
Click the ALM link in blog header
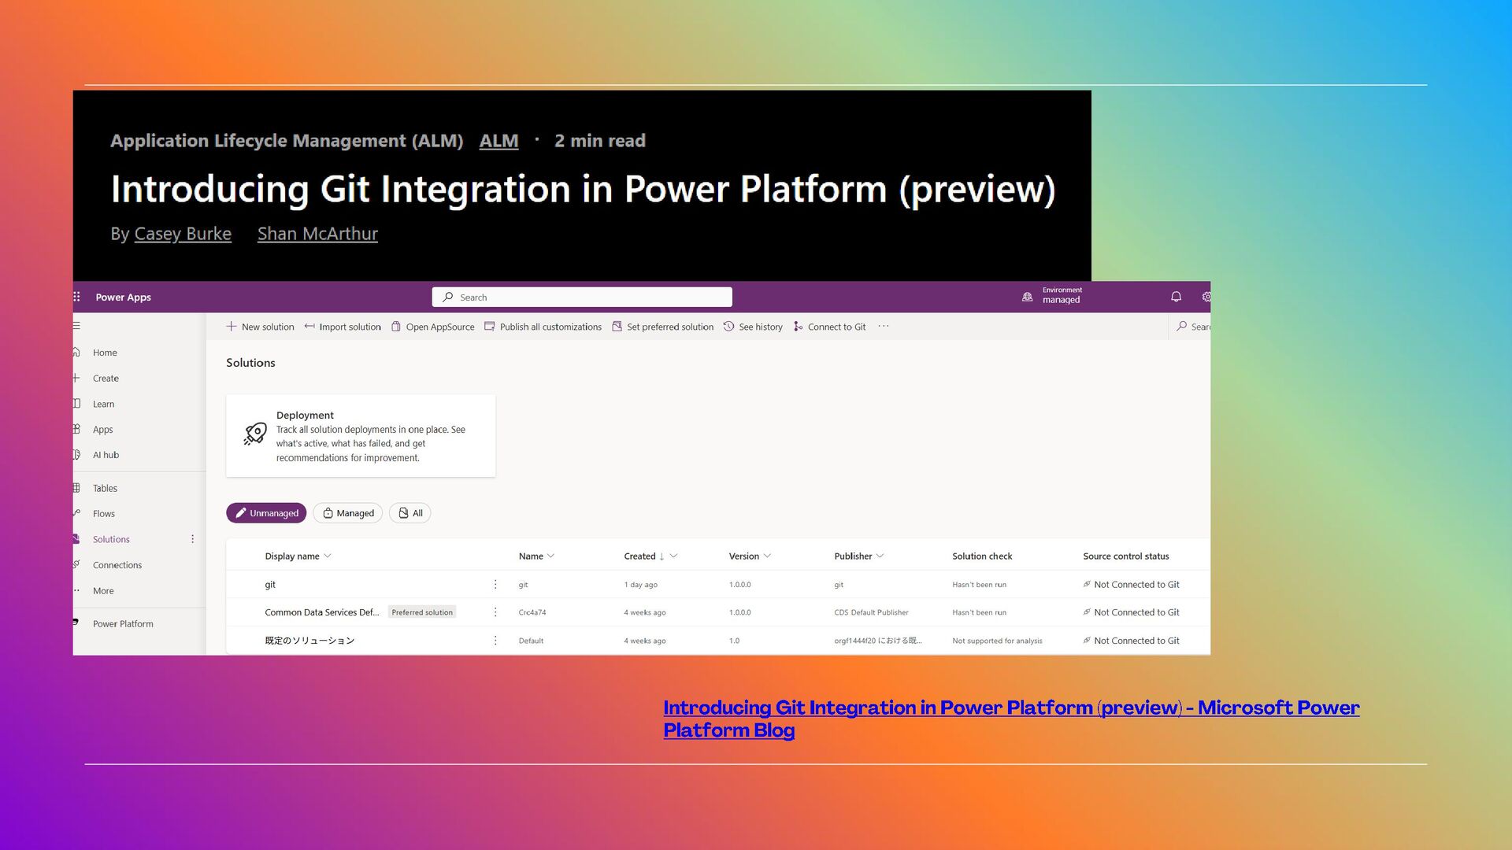(498, 141)
